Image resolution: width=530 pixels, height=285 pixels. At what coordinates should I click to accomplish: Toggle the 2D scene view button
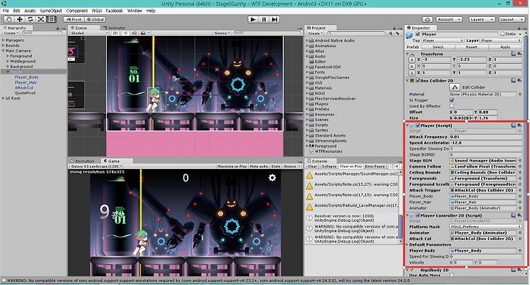(x=116, y=33)
